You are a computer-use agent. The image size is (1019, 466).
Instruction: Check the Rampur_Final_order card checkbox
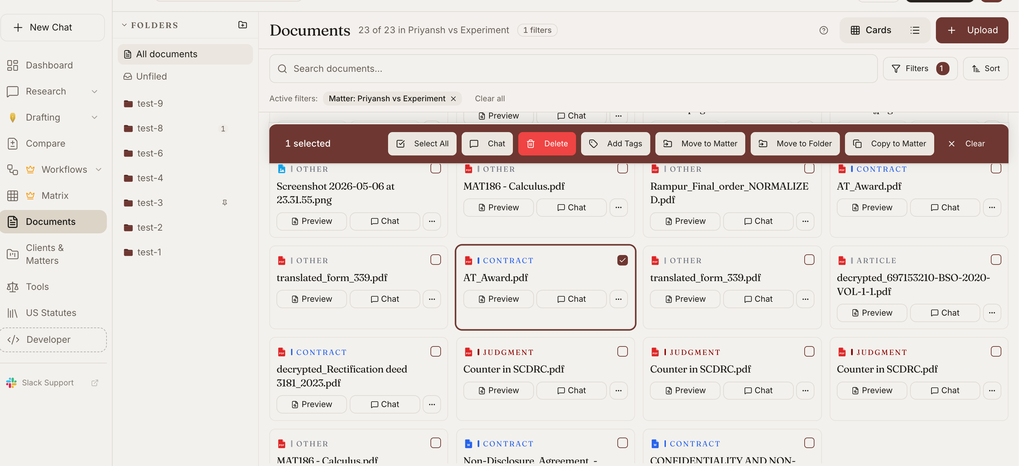[809, 168]
